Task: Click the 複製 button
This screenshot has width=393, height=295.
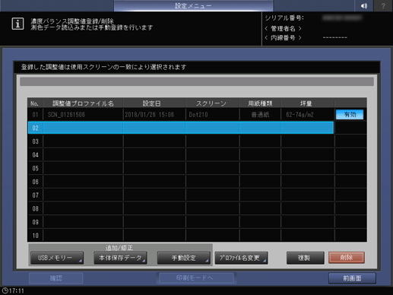Action: pyautogui.click(x=306, y=258)
